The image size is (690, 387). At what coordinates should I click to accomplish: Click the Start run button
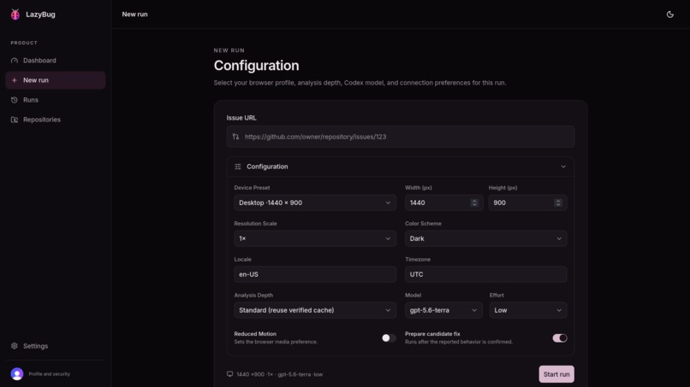pyautogui.click(x=556, y=374)
